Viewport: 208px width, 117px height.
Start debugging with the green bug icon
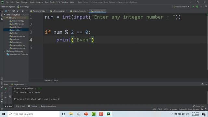[197, 6]
